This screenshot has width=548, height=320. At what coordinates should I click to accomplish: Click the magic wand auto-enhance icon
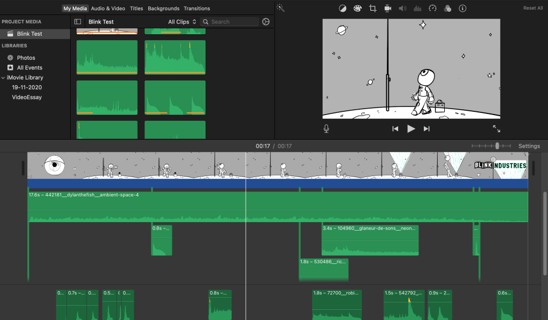tap(280, 8)
